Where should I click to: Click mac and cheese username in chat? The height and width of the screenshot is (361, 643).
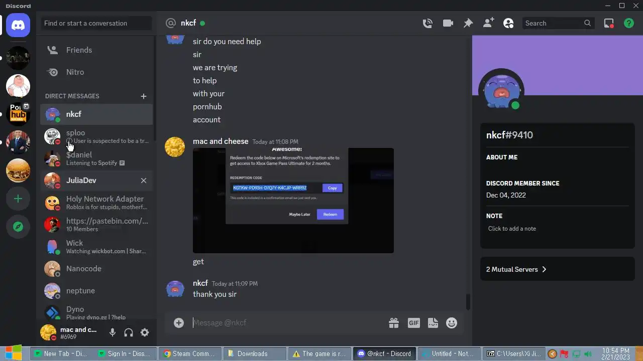[221, 141]
